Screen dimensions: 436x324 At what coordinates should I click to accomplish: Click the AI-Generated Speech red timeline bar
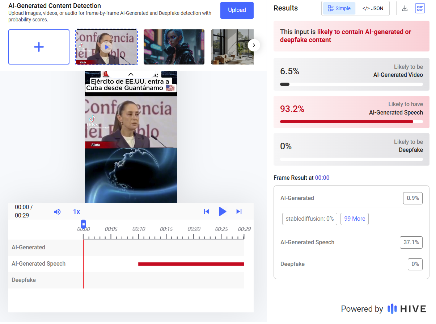pyautogui.click(x=191, y=264)
